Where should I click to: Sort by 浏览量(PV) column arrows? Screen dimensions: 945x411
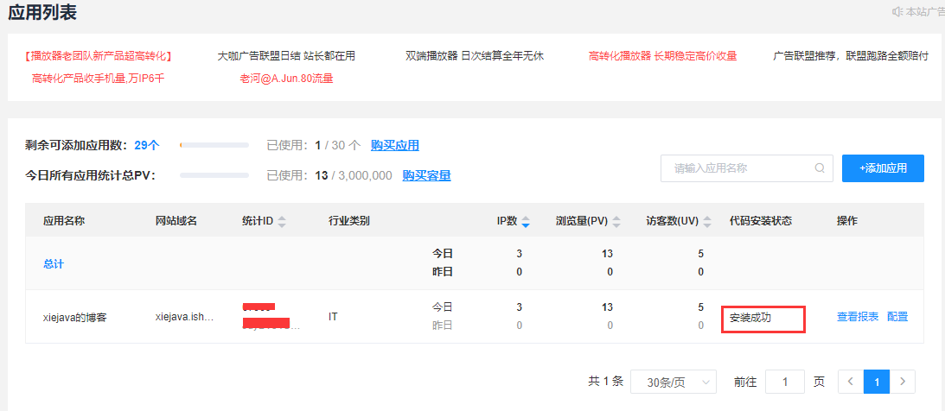(x=616, y=222)
